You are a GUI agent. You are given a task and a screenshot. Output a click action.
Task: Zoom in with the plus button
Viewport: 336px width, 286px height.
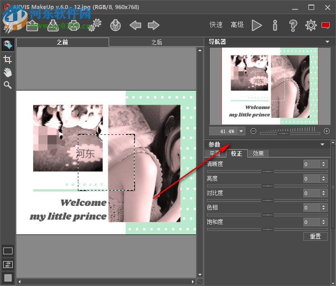326,131
